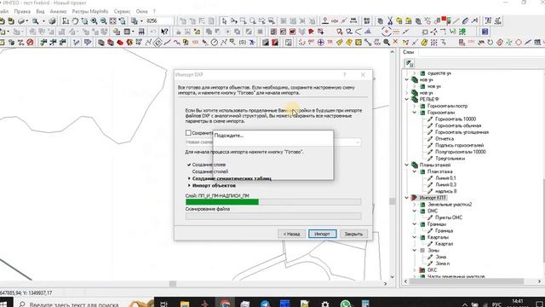Image resolution: width=545 pixels, height=307 pixels.
Task: Open the scheme name dropdown in dialog
Action: tap(358, 142)
